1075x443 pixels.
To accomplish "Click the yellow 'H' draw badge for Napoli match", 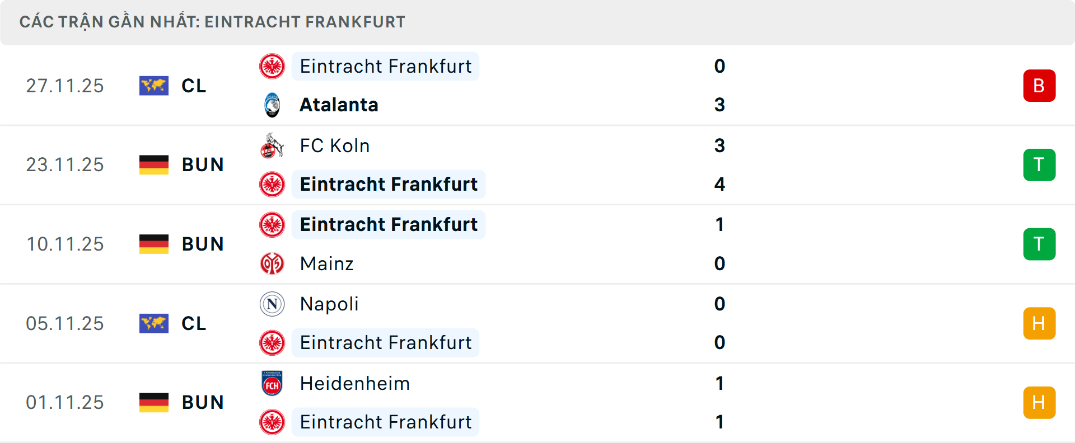I will pyautogui.click(x=1039, y=323).
